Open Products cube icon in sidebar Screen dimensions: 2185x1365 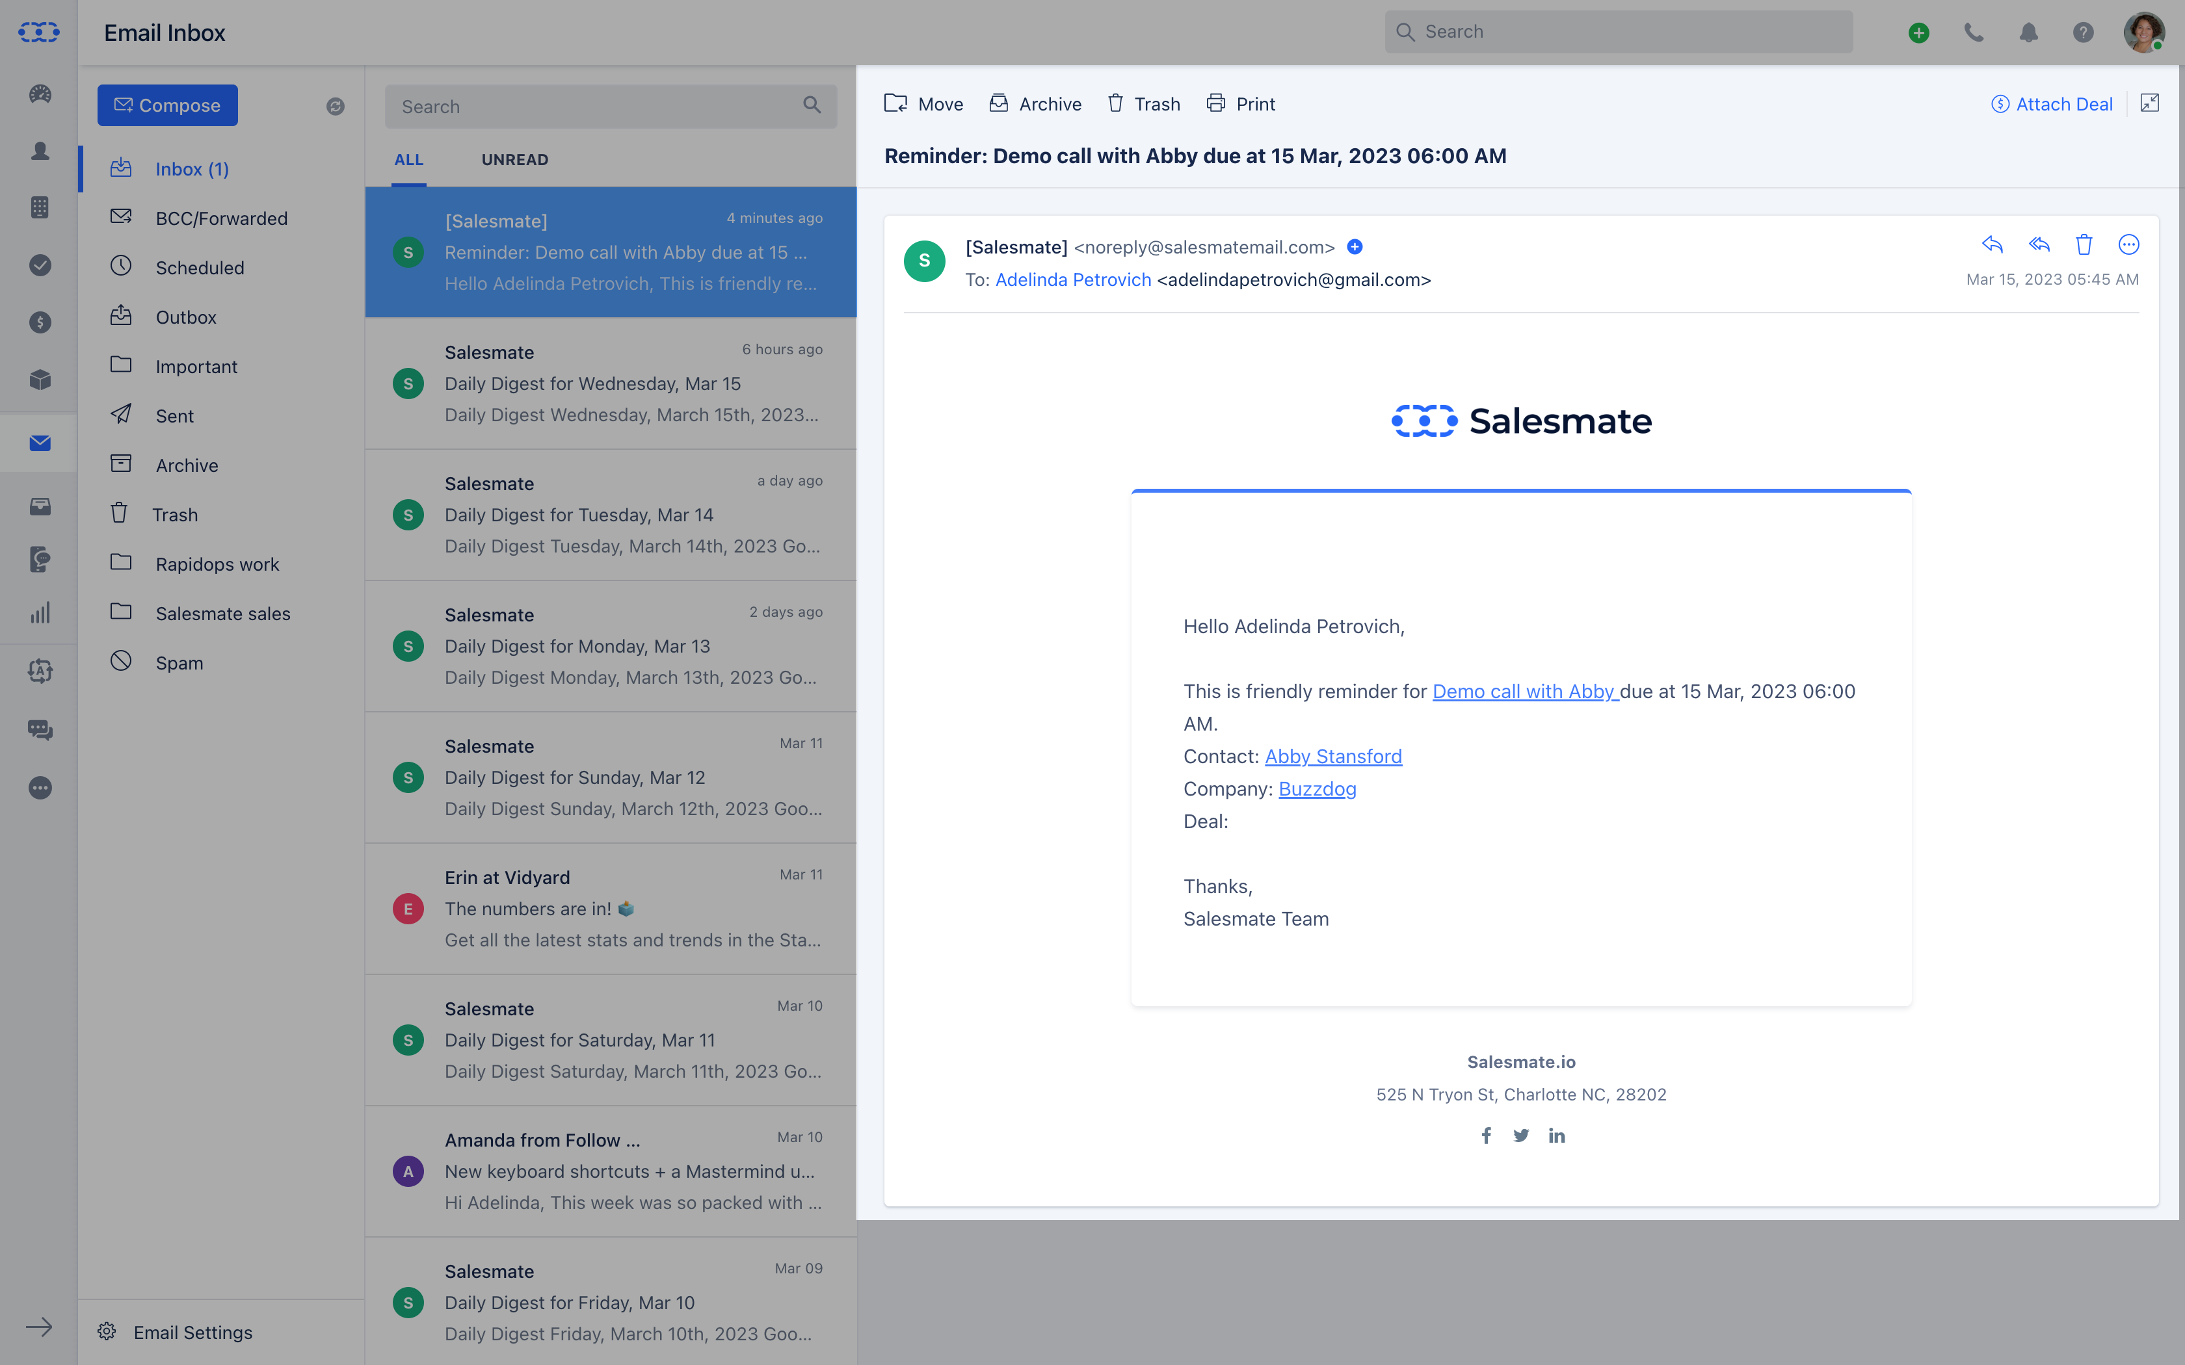click(40, 379)
